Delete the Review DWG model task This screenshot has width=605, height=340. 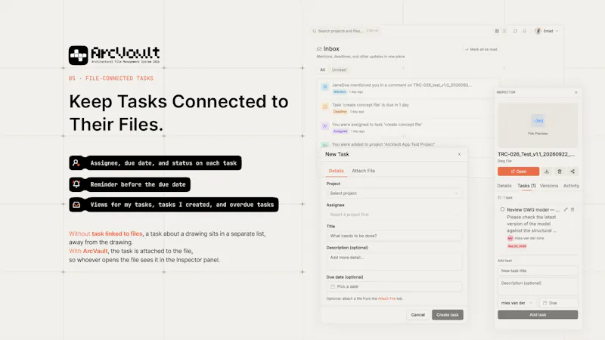572,210
